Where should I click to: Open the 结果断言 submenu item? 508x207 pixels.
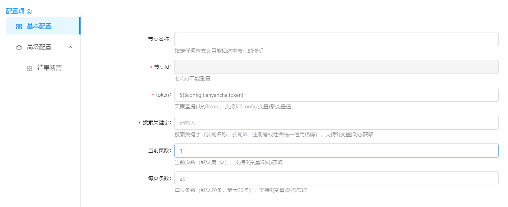click(49, 68)
